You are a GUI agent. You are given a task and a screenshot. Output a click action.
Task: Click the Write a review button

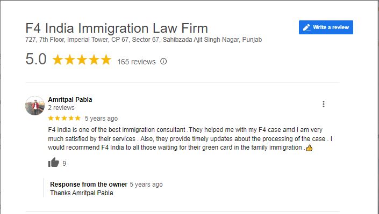[326, 27]
